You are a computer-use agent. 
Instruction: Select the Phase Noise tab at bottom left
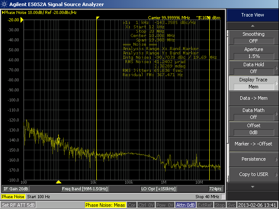click(13, 197)
